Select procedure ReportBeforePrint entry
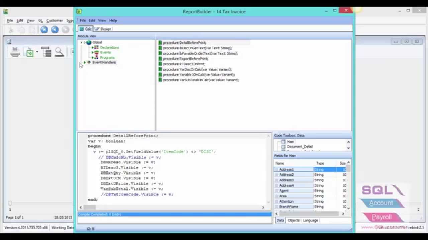The image size is (428, 240). tap(185, 59)
